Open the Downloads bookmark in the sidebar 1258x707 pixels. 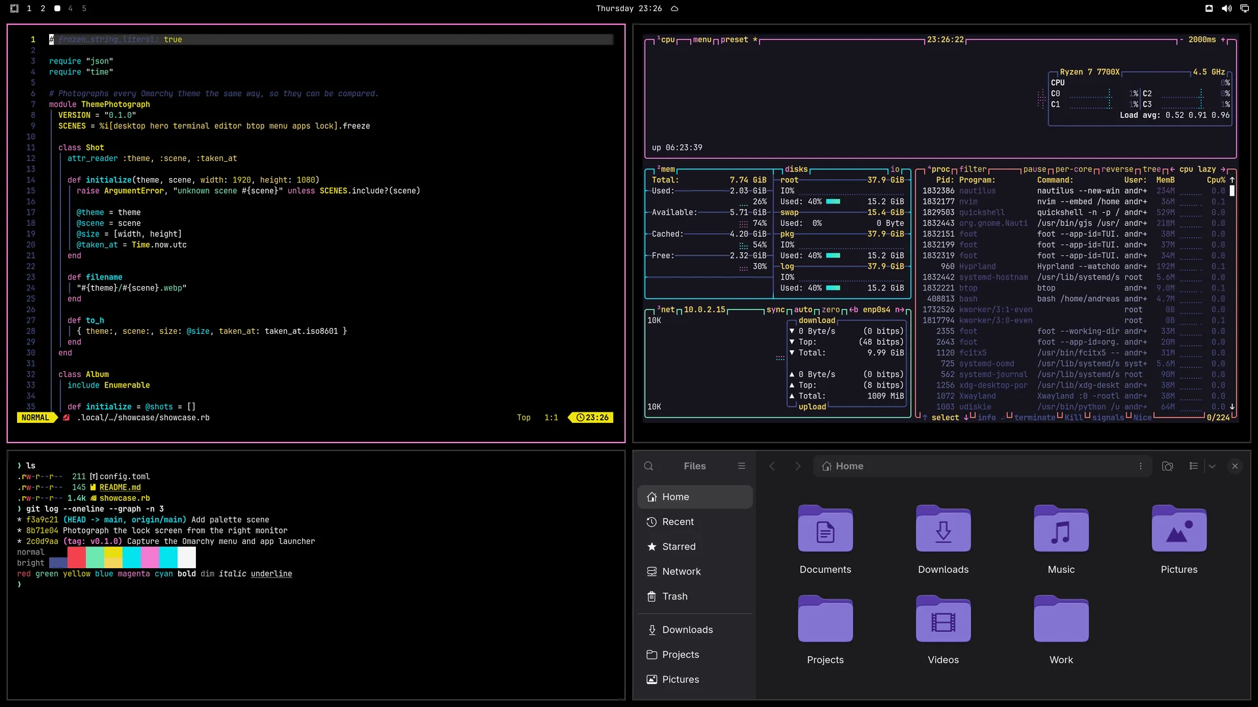click(695, 630)
